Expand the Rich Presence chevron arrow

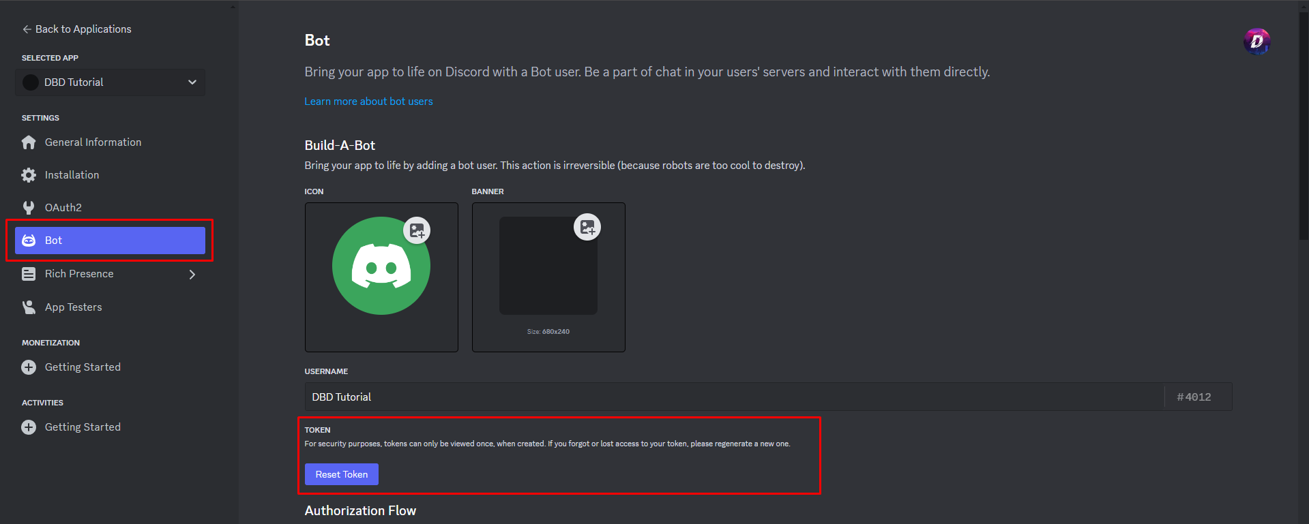tap(192, 275)
